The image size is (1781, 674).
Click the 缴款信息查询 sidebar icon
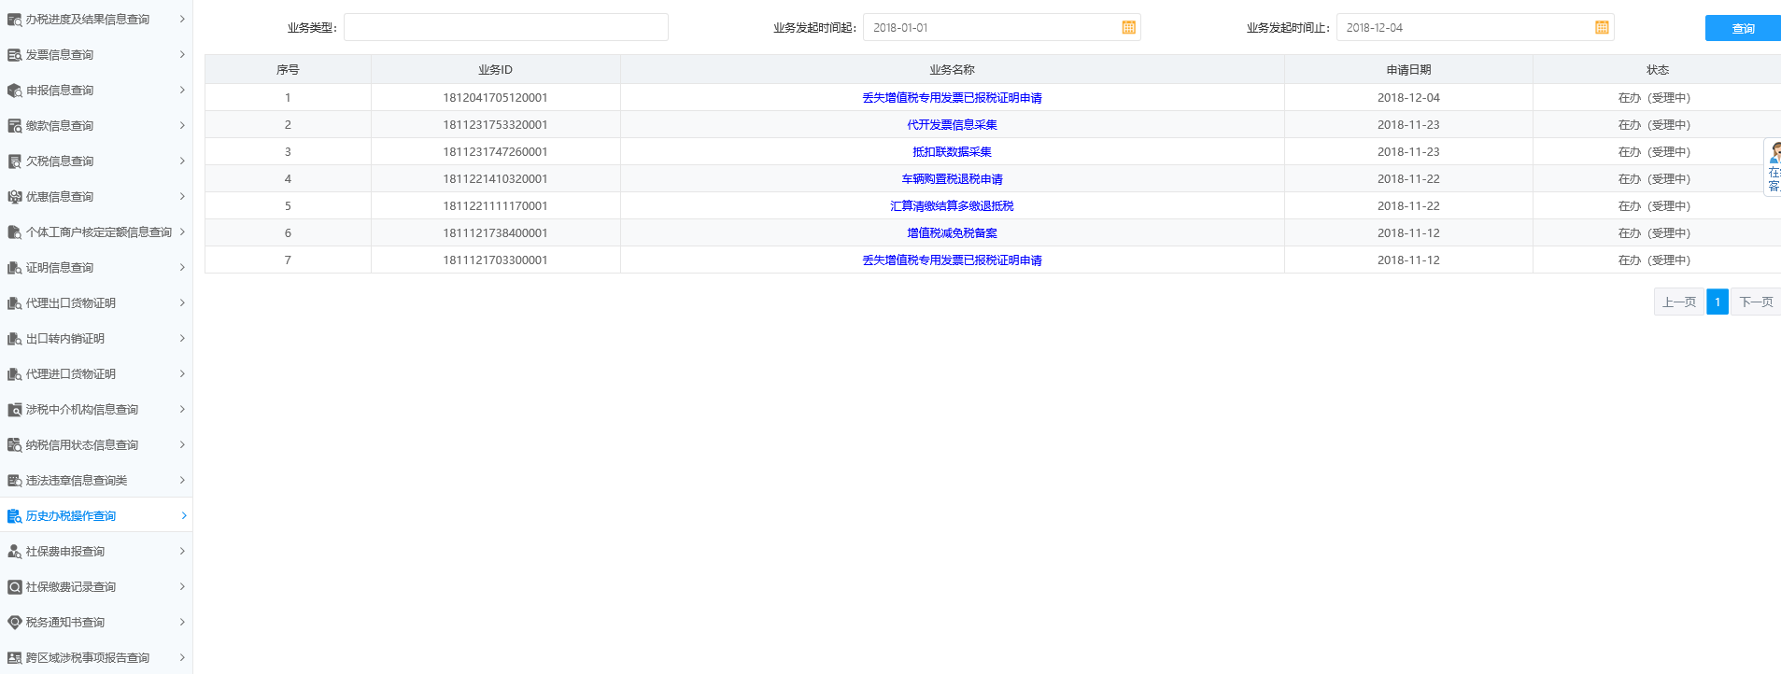click(x=14, y=126)
